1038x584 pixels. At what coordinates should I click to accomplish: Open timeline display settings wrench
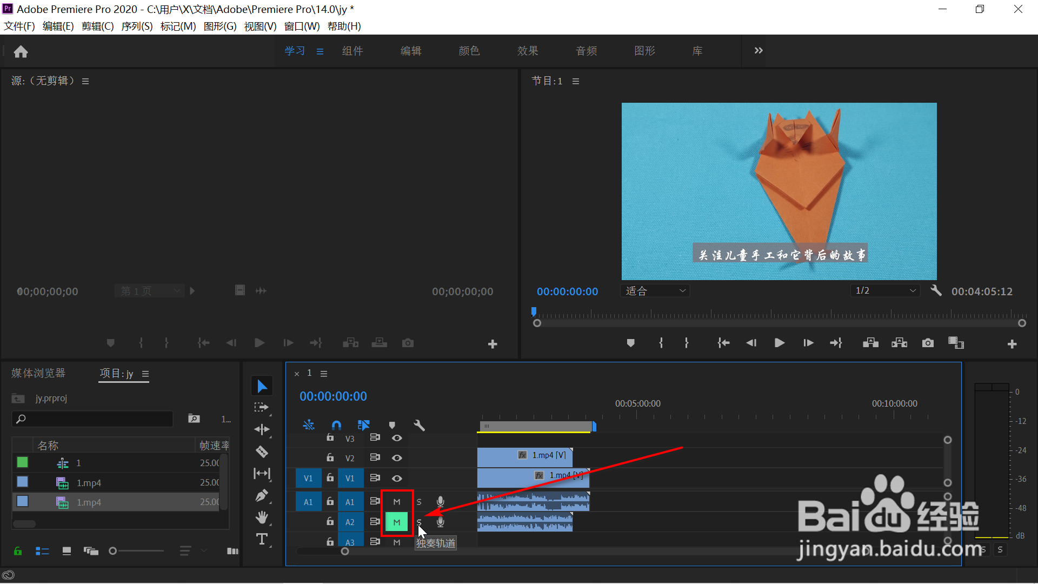click(419, 426)
